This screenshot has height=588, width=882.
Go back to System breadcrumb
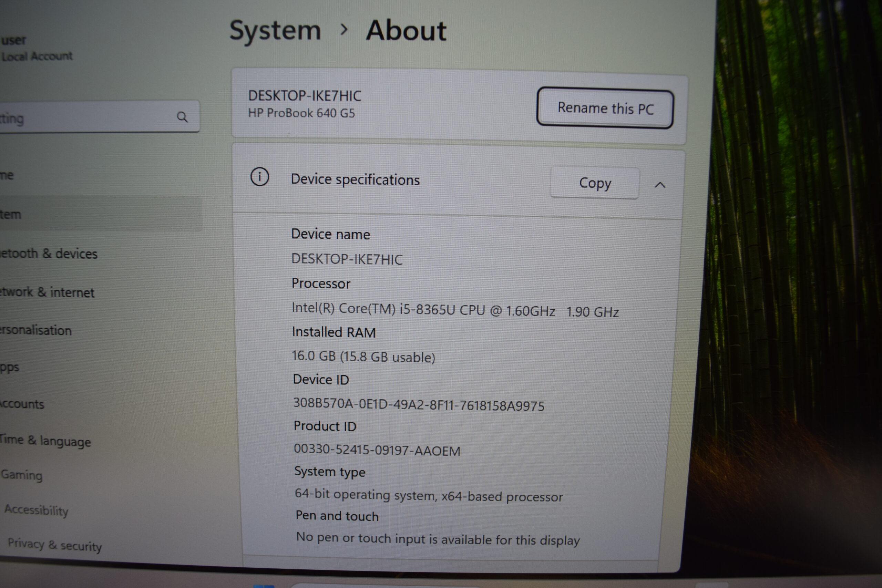[275, 30]
